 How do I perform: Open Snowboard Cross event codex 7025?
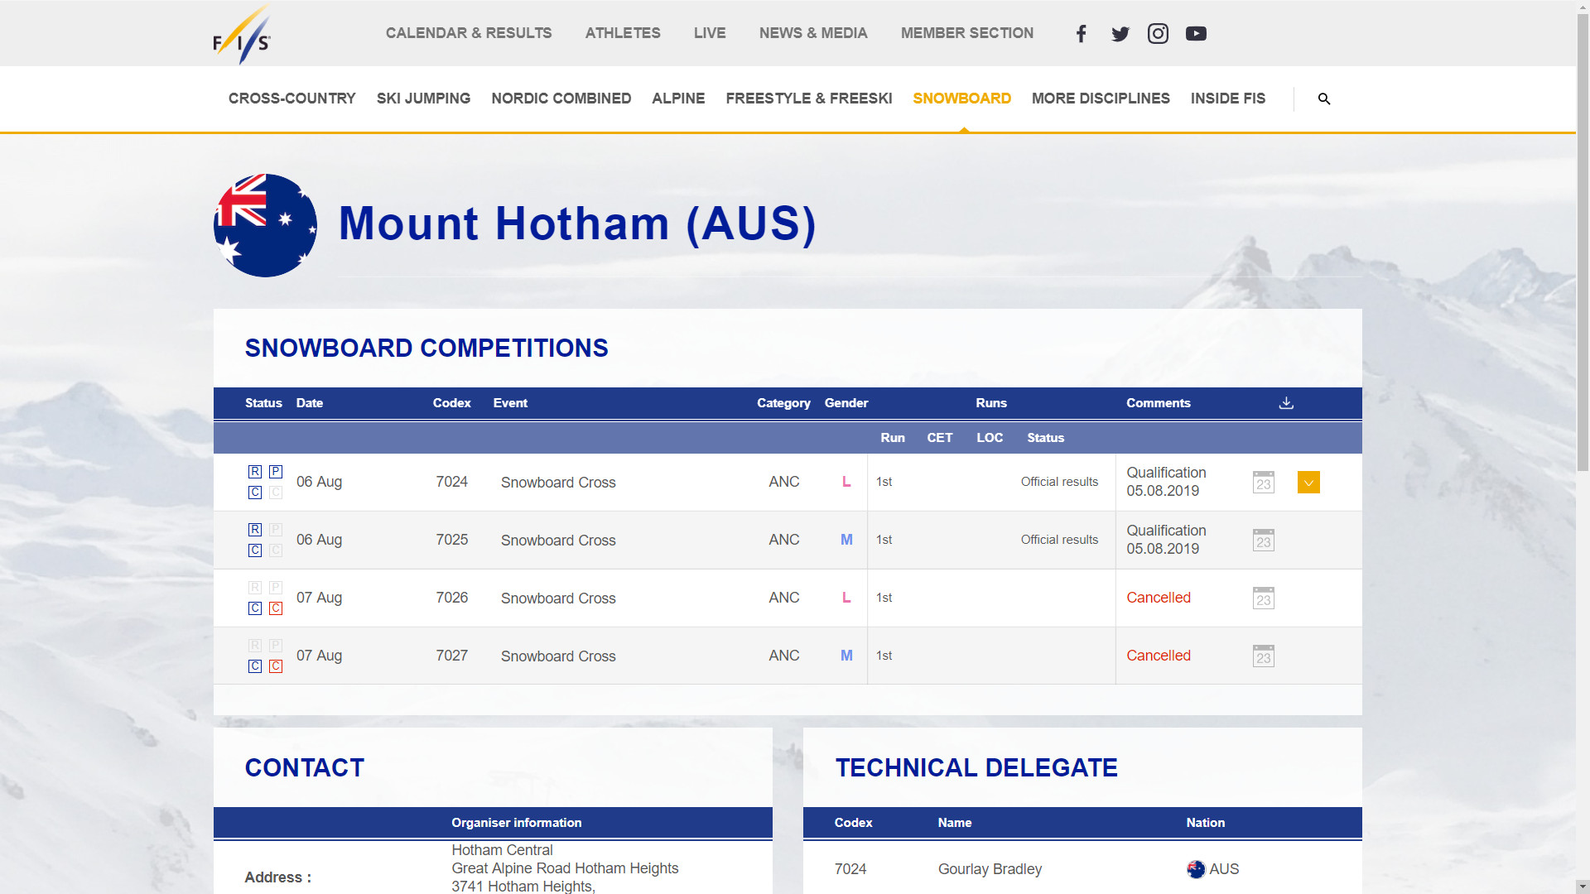(558, 541)
